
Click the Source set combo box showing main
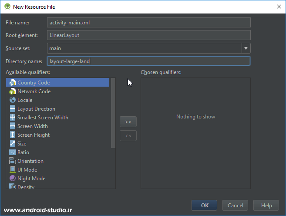pyautogui.click(x=144, y=48)
